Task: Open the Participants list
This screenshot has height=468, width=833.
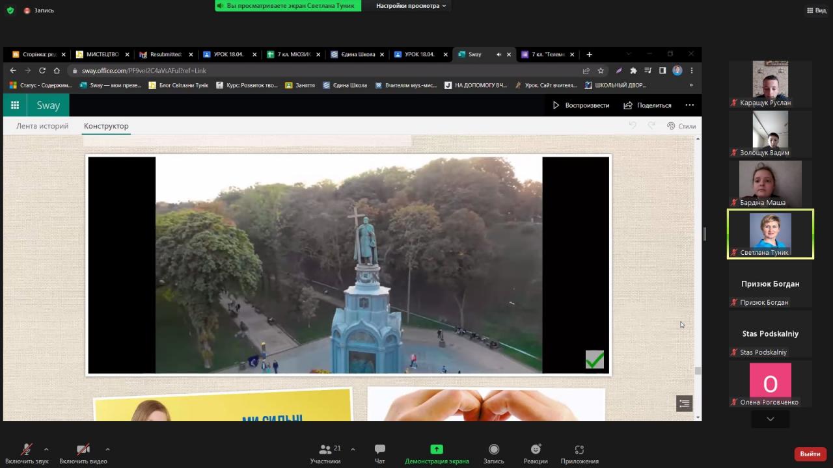Action: (x=325, y=453)
